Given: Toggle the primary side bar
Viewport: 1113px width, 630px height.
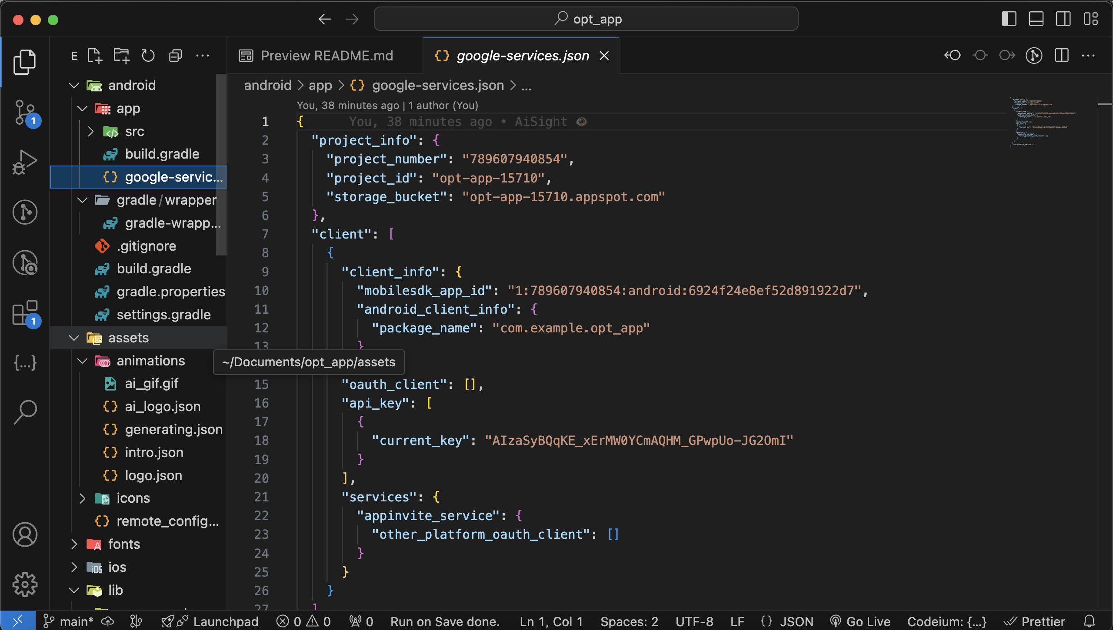Looking at the screenshot, I should click(x=1009, y=19).
